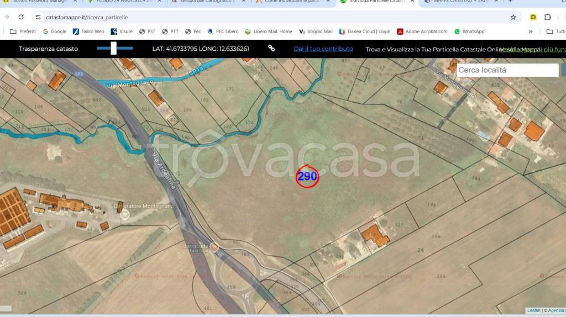566x317 pixels.
Task: Click the Barracuda fast food map marker
Action: point(214,247)
